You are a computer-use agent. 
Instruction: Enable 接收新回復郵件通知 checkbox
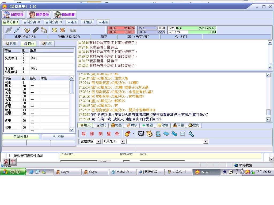click(11, 155)
